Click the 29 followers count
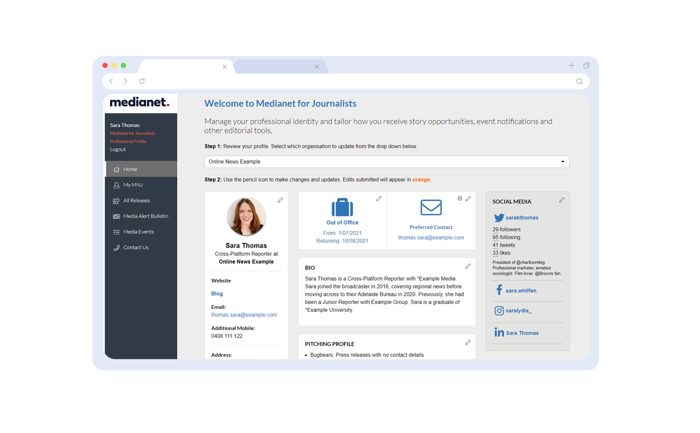 coord(507,230)
